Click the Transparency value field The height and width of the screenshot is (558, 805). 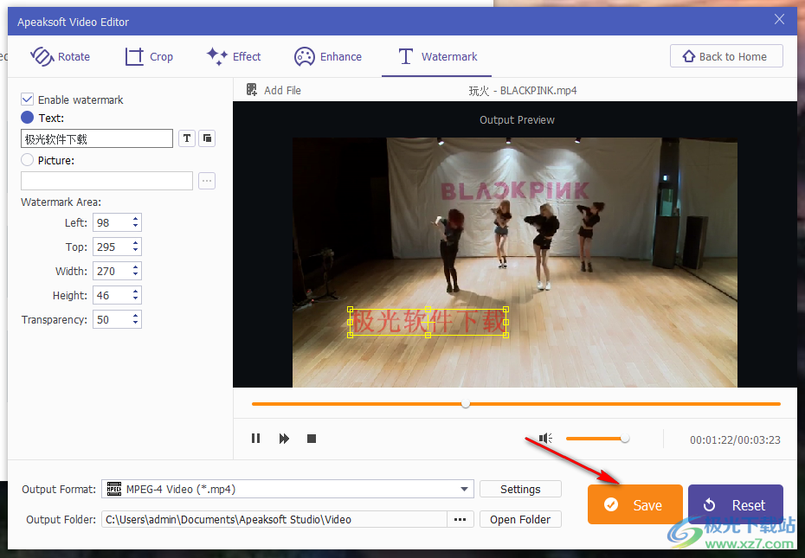[x=112, y=320]
